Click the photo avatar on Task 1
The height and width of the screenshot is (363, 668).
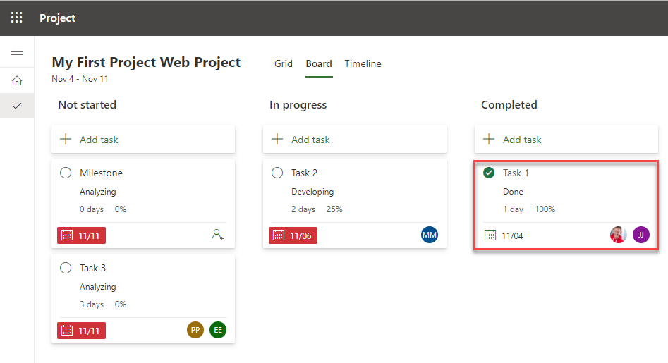(618, 235)
